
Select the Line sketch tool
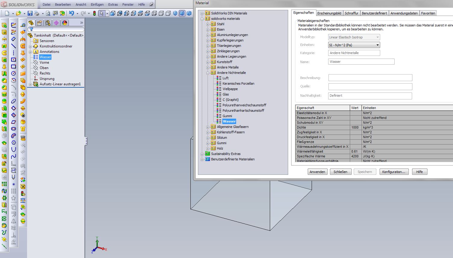[14, 46]
